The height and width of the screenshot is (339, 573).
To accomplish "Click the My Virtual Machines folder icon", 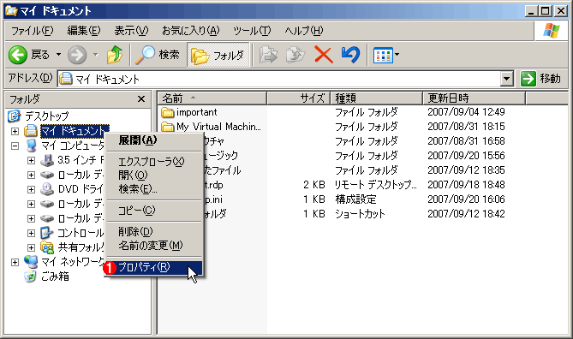I will tap(168, 127).
